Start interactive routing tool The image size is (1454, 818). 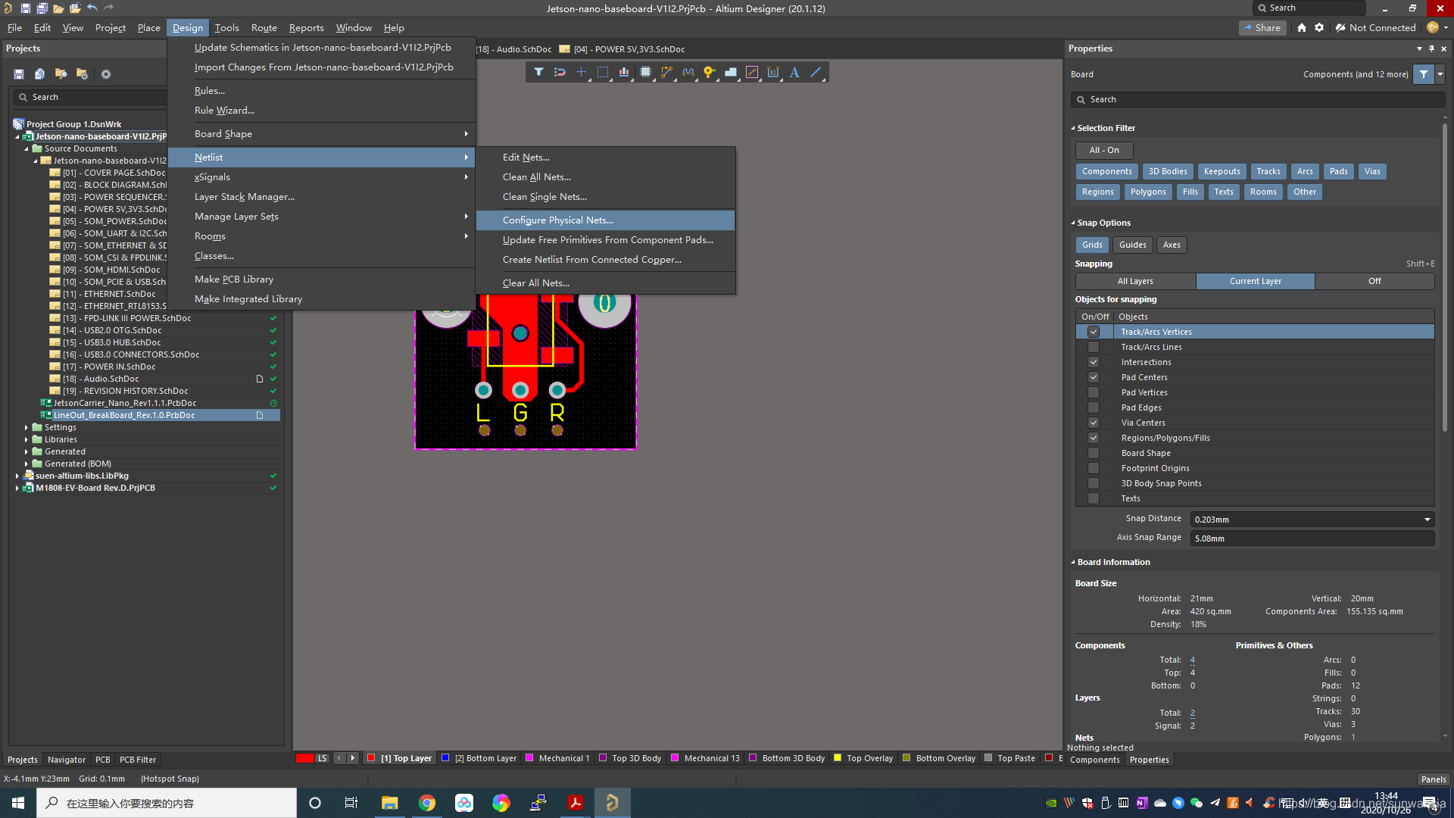click(x=666, y=73)
